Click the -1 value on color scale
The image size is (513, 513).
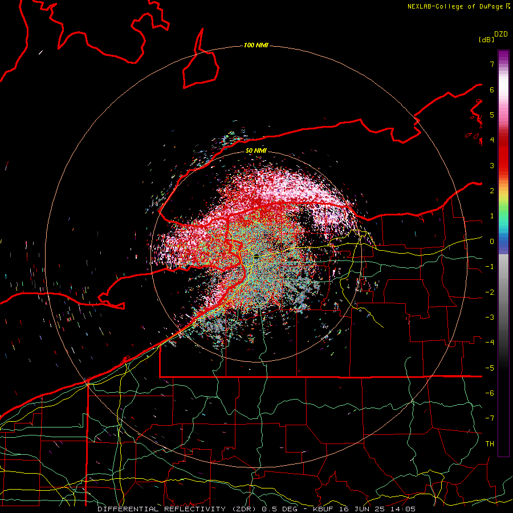point(490,267)
